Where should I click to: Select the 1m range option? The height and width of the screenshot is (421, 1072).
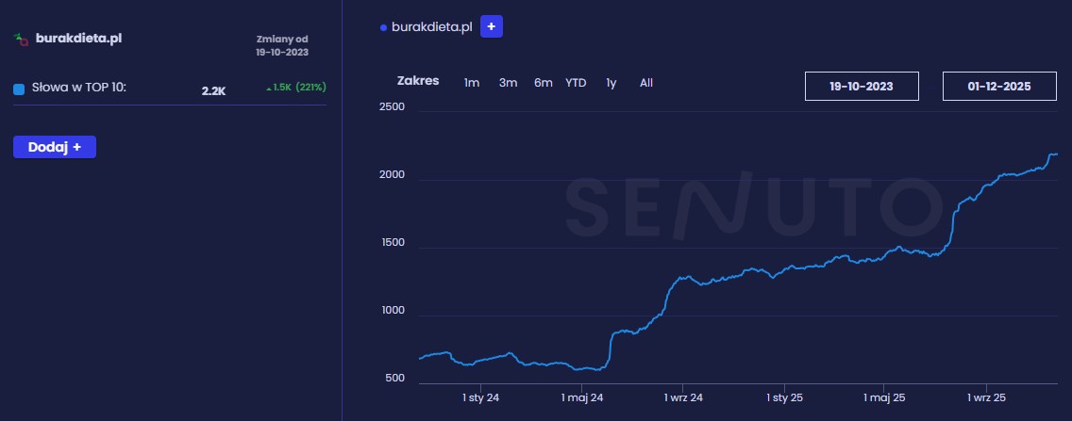tap(472, 83)
